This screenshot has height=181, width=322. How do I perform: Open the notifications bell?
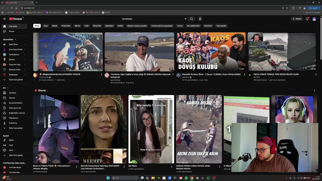pos(307,19)
